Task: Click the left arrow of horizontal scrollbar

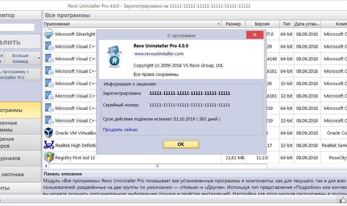Action: coord(46,166)
